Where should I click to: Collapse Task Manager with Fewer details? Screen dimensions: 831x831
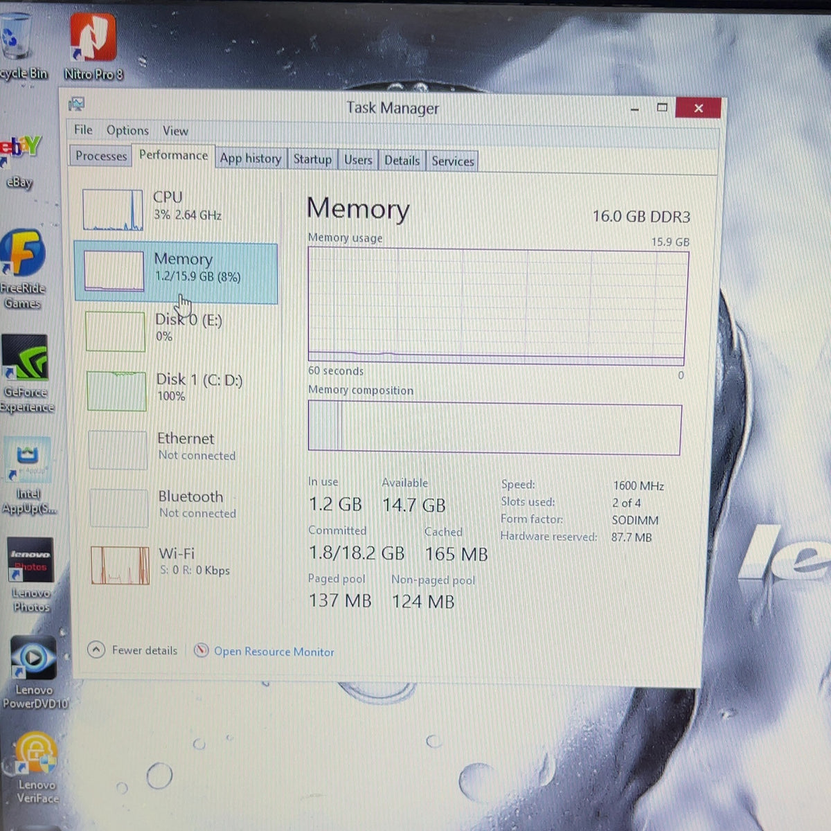click(133, 650)
